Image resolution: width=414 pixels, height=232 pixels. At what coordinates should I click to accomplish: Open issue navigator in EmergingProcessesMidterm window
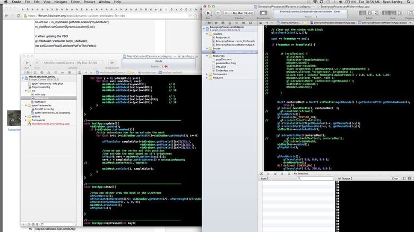(x=230, y=23)
